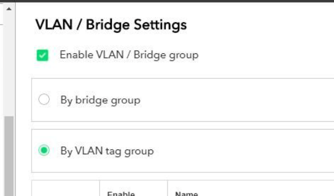Click the dark strip at the window top
This screenshot has width=334, height=196.
click(167, 1)
